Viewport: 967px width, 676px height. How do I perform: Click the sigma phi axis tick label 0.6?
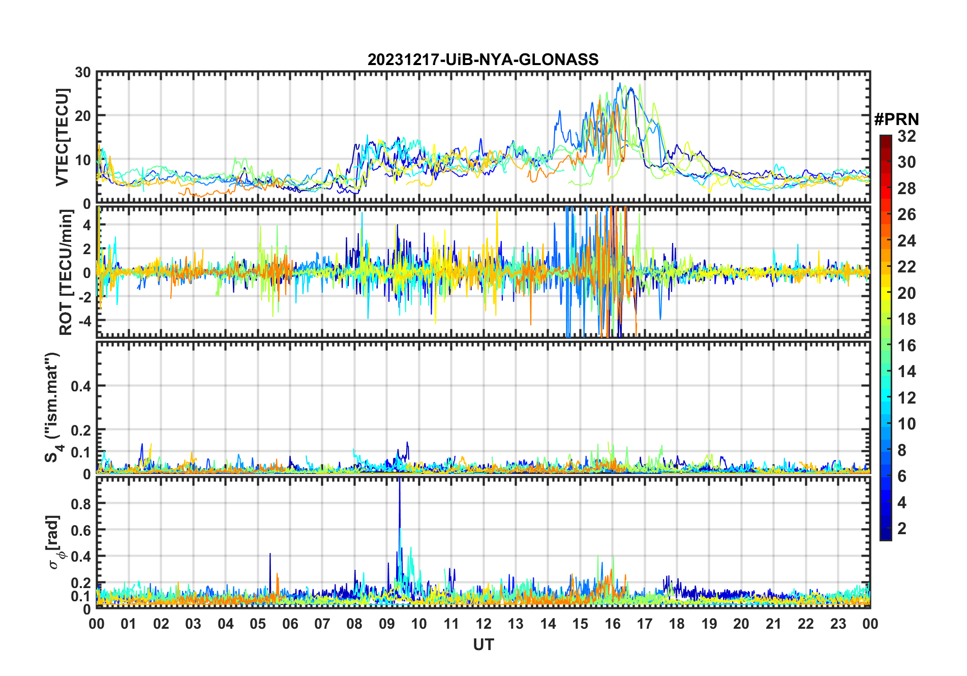tap(81, 530)
